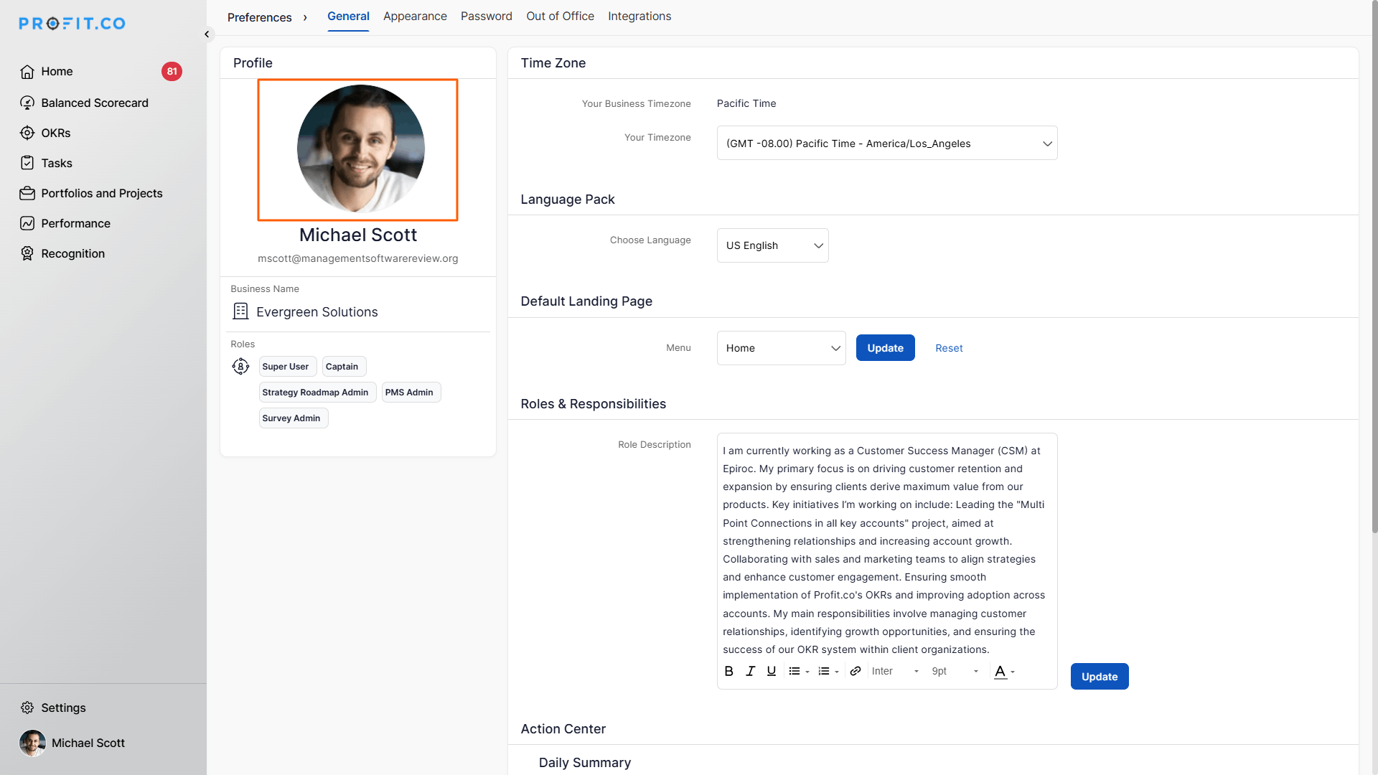Apply underline formatting in editor toolbar
Screen dimensions: 1378x775
point(772,671)
